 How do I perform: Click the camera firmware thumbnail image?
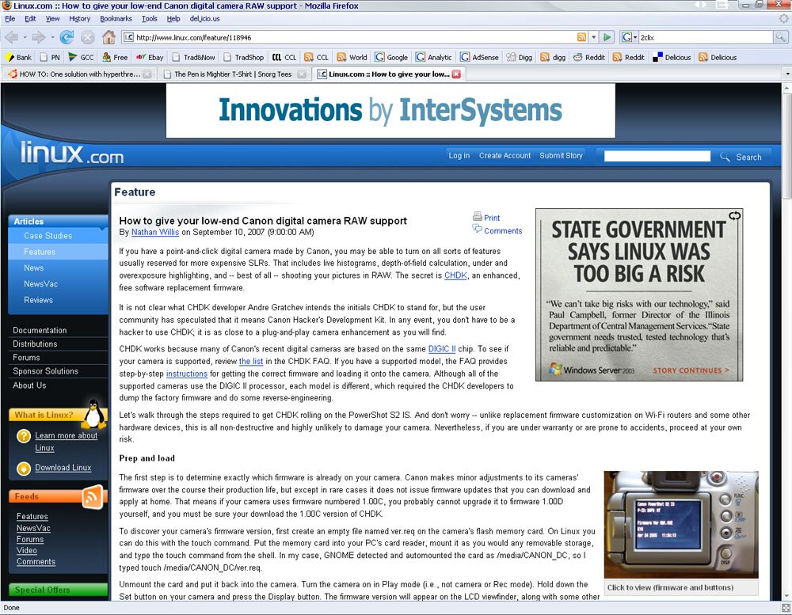click(x=681, y=524)
